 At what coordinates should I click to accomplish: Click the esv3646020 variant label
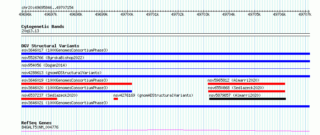[64, 88]
